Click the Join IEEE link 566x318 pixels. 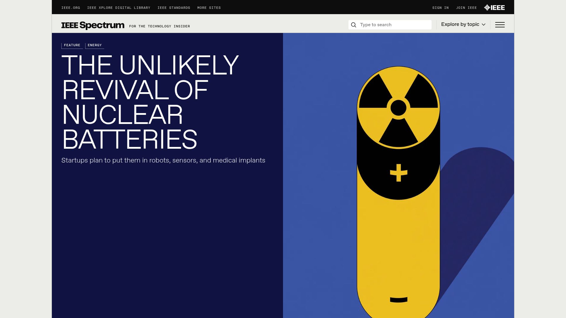466,8
